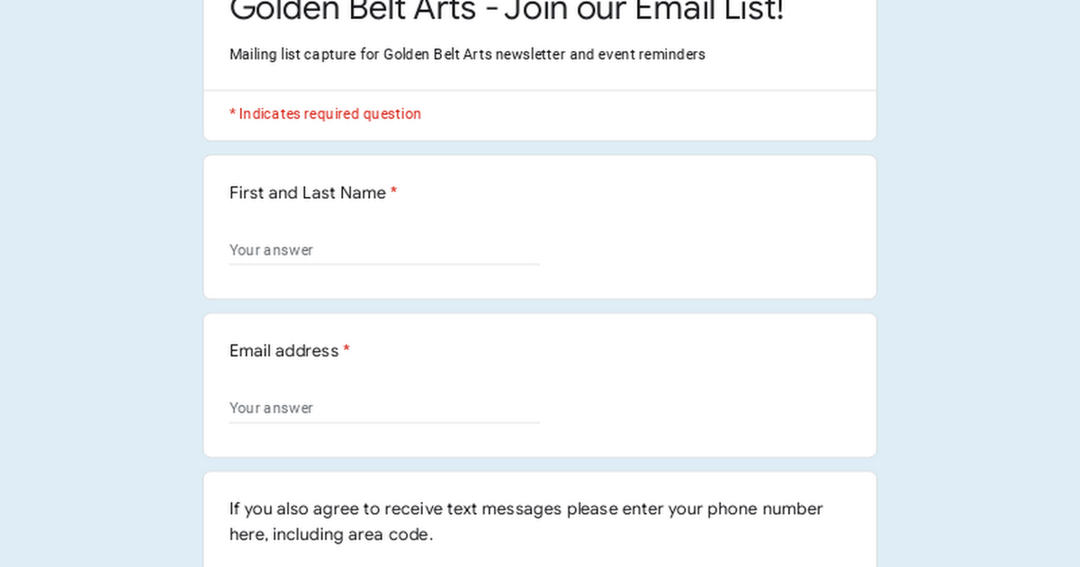Select the Your answer placeholder for the name question
This screenshot has width=1080, height=567.
click(x=272, y=249)
